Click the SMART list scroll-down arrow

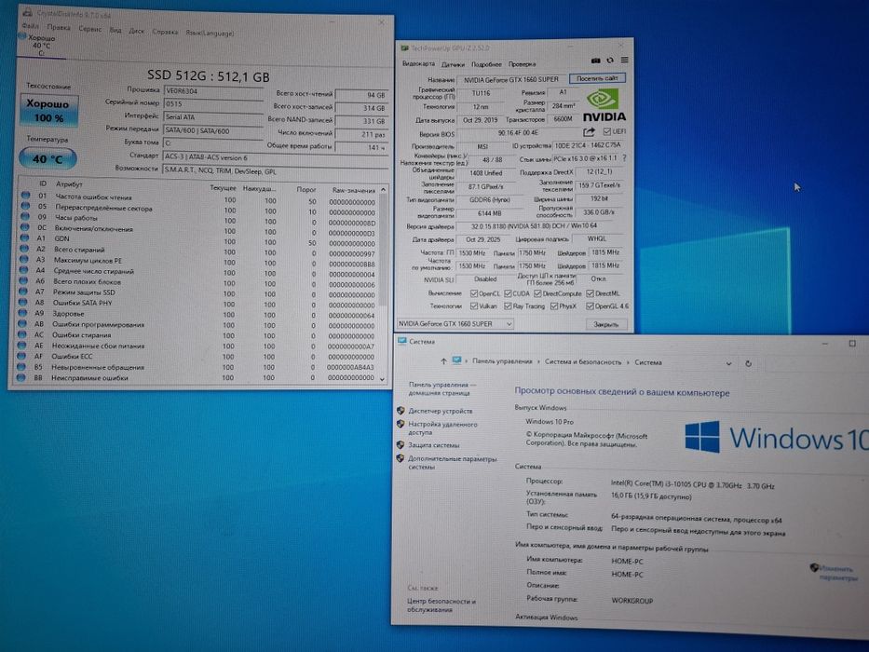(382, 379)
